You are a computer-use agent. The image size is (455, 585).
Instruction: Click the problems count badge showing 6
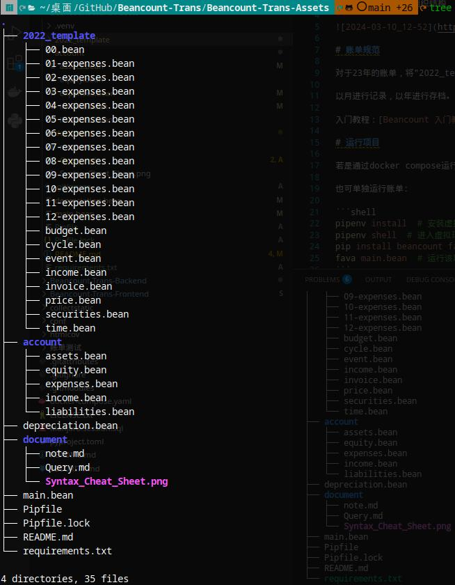(x=347, y=279)
